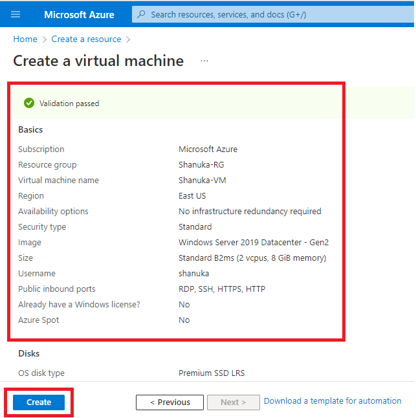Click chevron after Create a resource breadcrumb
Viewport: 416px width, 418px height.
tap(128, 39)
